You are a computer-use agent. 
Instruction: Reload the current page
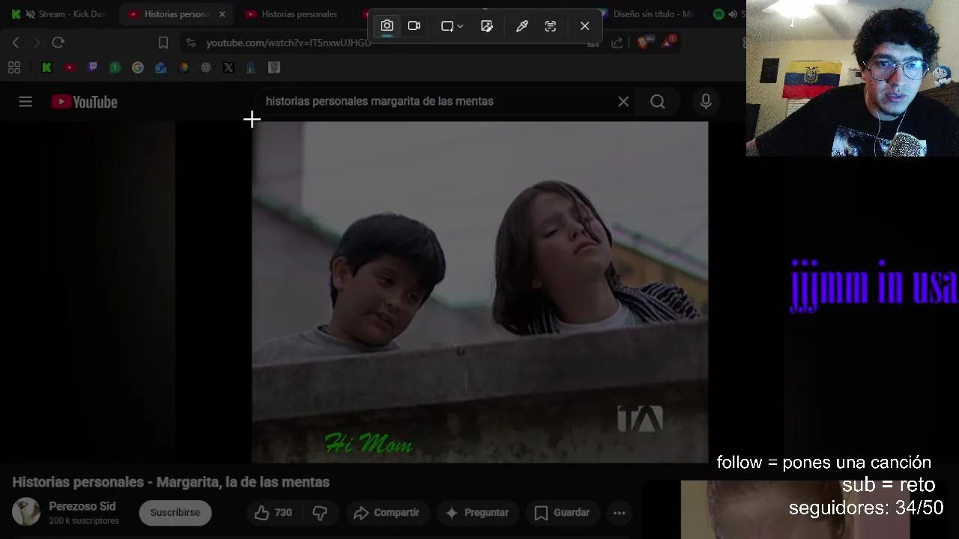(x=58, y=43)
